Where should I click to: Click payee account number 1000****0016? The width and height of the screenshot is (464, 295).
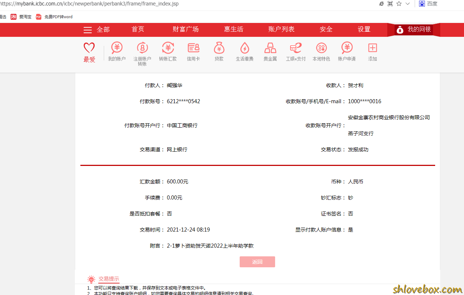tap(365, 101)
